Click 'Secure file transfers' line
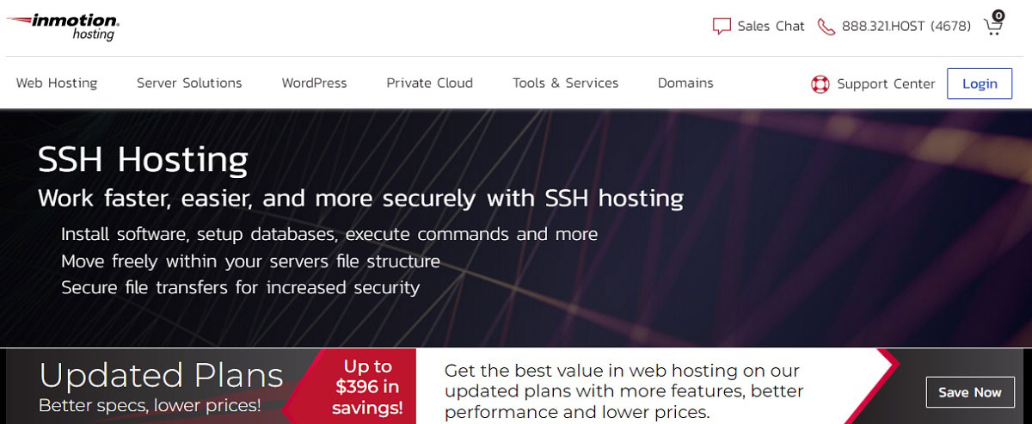The image size is (1032, 424). point(240,287)
